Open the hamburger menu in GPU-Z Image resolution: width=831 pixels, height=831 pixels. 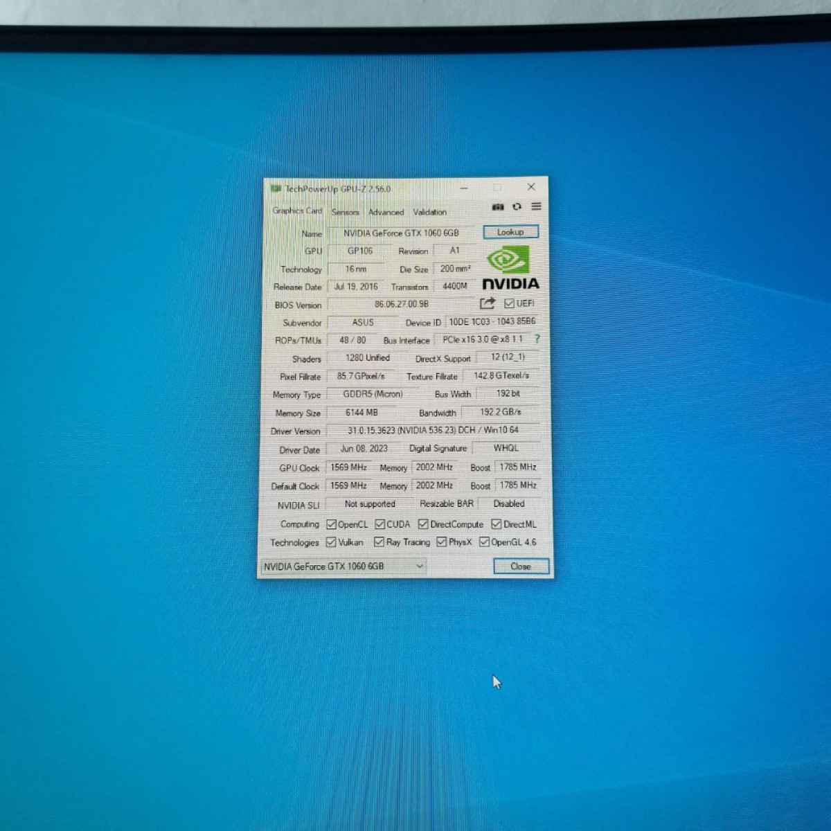(x=536, y=206)
